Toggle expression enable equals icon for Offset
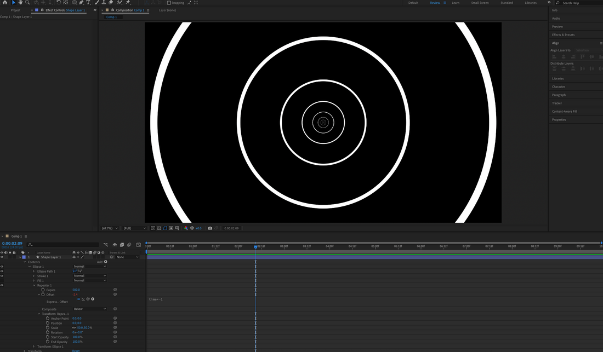This screenshot has width=603, height=352. coord(78,299)
